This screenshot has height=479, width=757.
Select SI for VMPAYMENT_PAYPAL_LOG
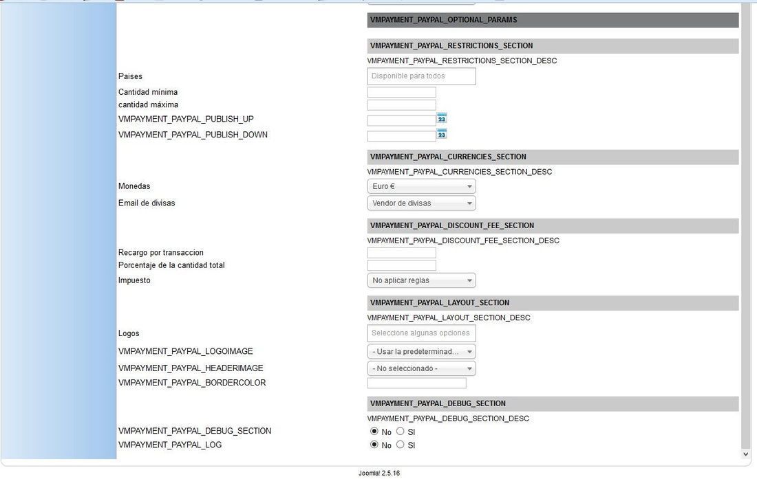point(401,445)
